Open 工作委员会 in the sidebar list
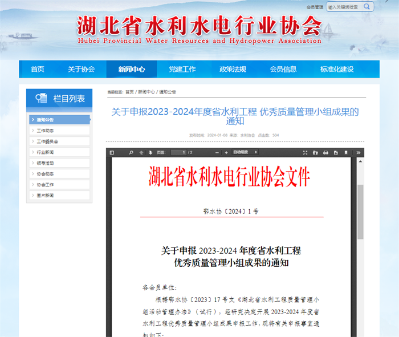The image size is (399, 337). point(59,141)
